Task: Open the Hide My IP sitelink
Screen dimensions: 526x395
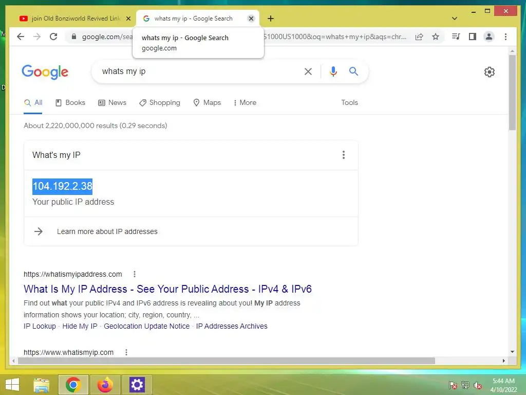Action: [x=80, y=326]
